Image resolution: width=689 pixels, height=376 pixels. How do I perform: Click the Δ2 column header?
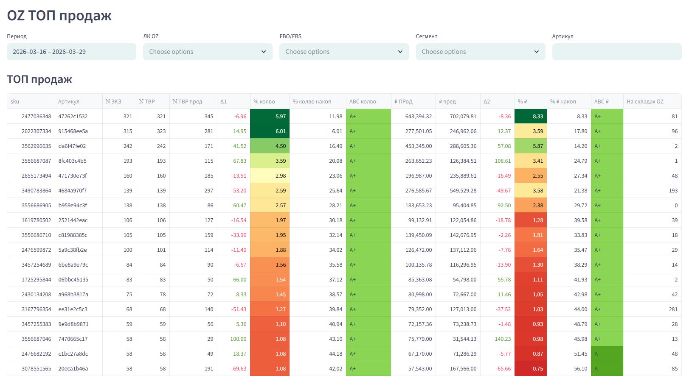coord(497,101)
